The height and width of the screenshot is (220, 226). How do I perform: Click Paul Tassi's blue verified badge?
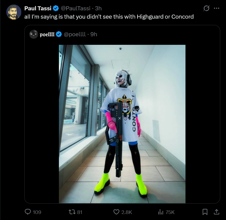56,8
